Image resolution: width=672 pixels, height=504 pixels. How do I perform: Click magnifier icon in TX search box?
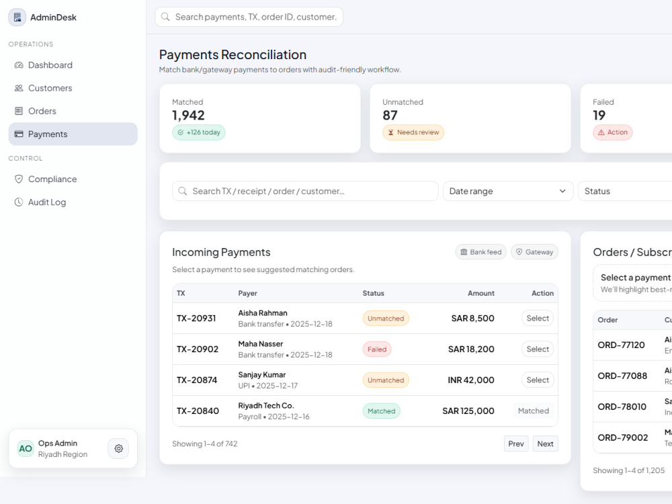click(183, 191)
